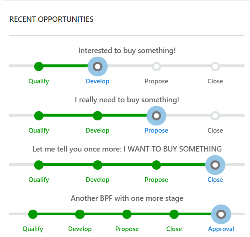250x237 pixels.
Task: Click the green Propose dot in the third opportunity
Action: pyautogui.click(x=156, y=165)
